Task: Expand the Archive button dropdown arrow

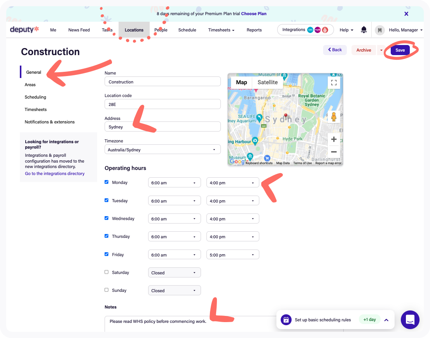Action: point(381,50)
